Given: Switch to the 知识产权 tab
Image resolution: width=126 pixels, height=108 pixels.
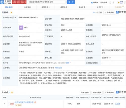Looking at the screenshot, I should (x=100, y=7).
